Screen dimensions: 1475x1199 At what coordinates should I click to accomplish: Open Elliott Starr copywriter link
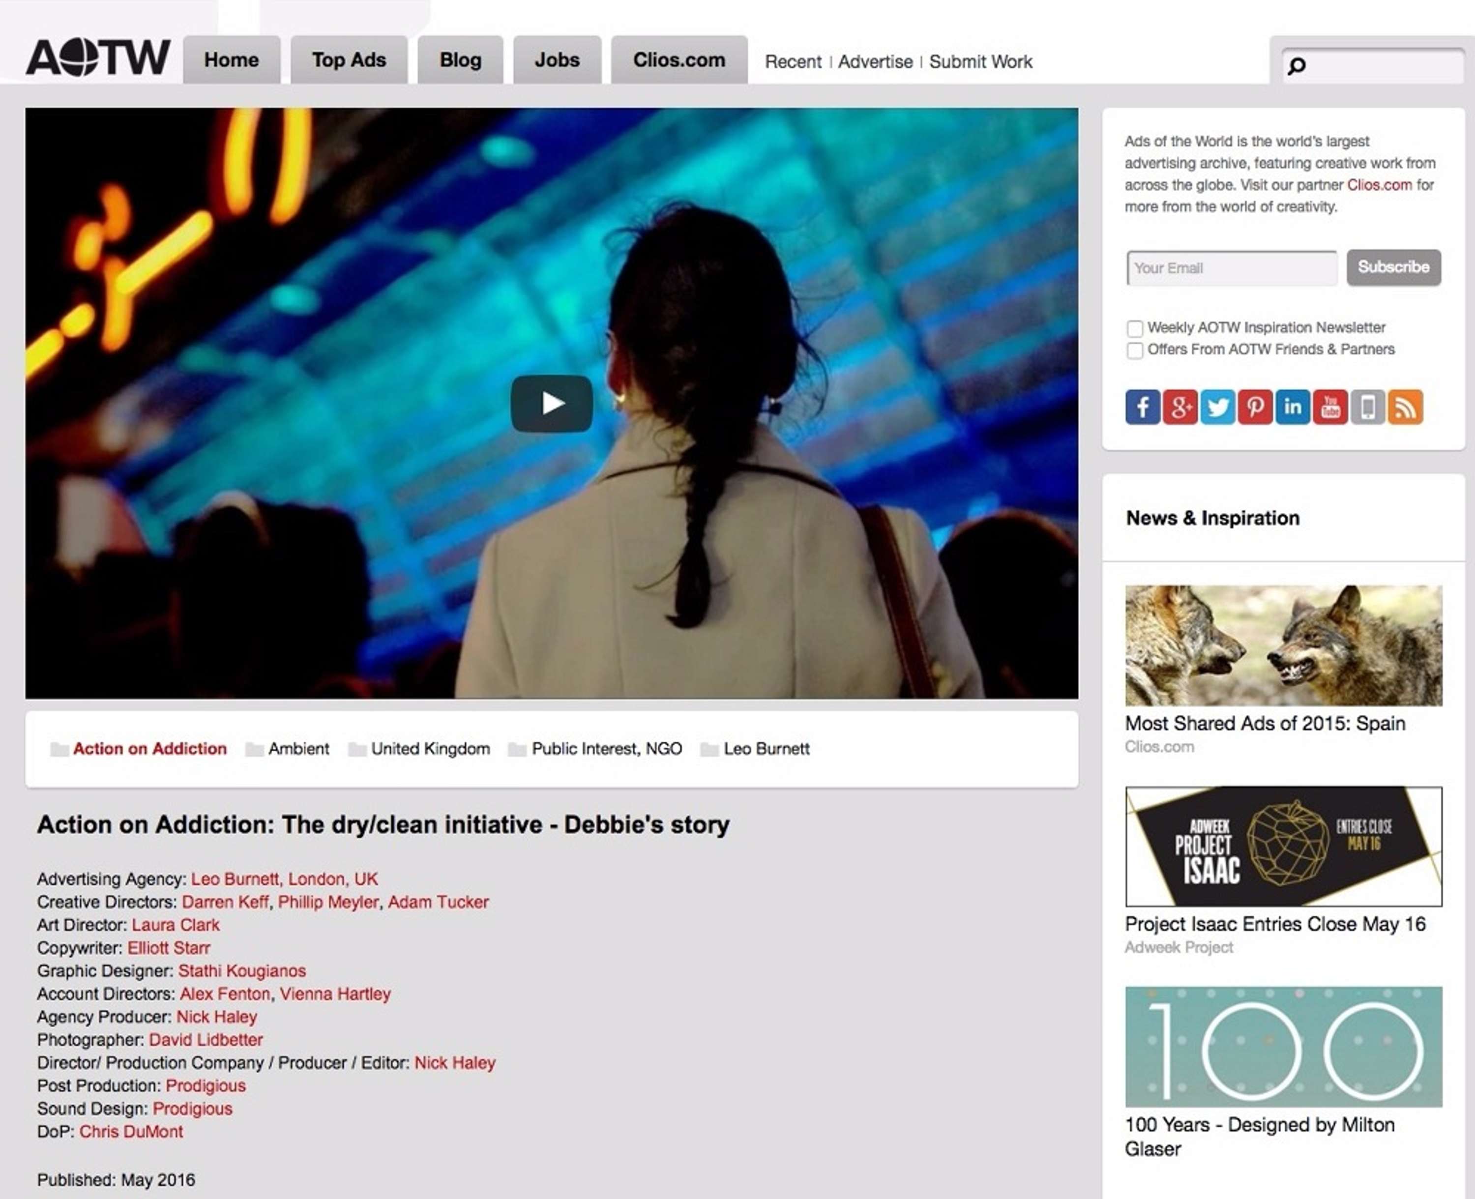169,948
